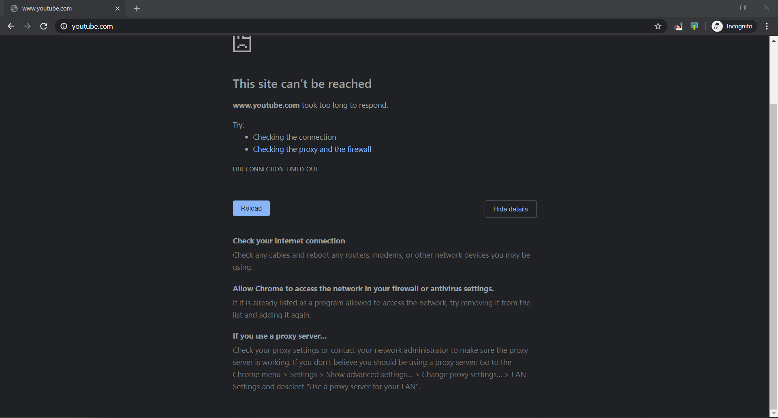Go back to the previous page
The width and height of the screenshot is (778, 418).
[11, 26]
